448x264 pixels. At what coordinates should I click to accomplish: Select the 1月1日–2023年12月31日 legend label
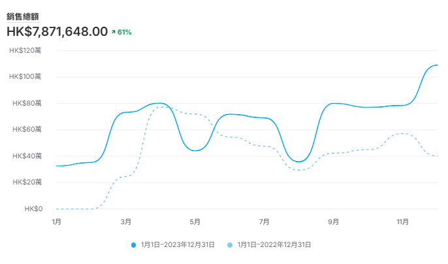pyautogui.click(x=178, y=244)
